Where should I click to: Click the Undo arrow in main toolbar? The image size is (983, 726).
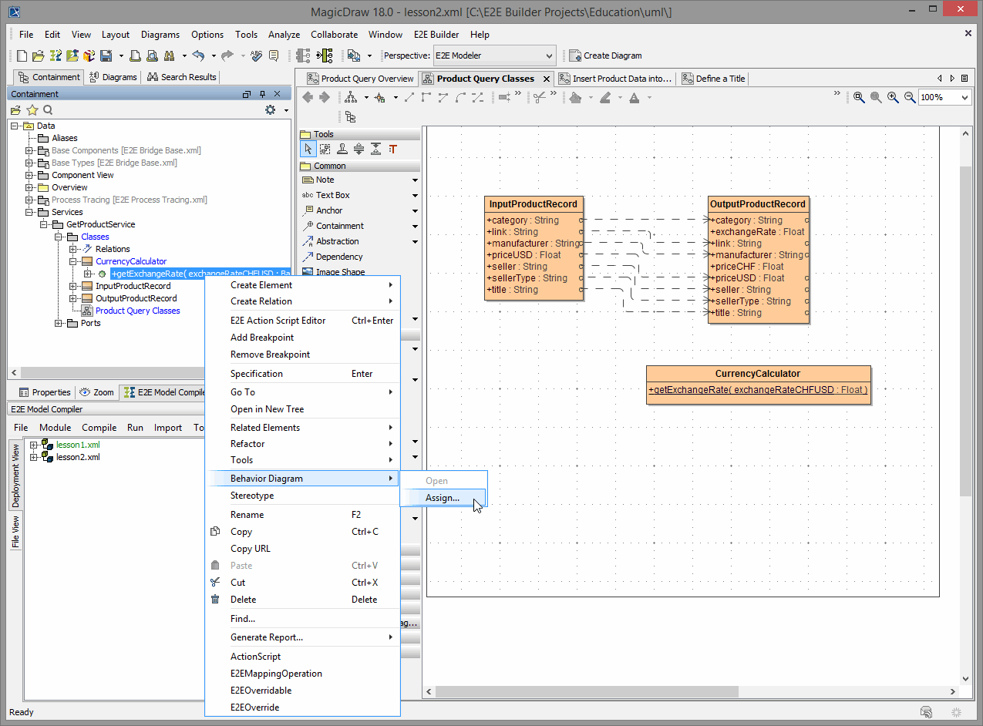198,55
